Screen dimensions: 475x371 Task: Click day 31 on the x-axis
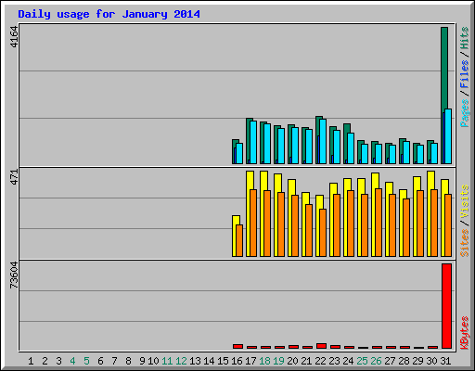445,361
